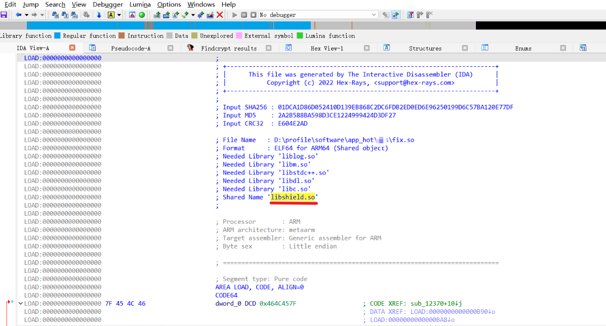Image resolution: width=606 pixels, height=326 pixels.
Task: Open the Options menu
Action: click(169, 4)
